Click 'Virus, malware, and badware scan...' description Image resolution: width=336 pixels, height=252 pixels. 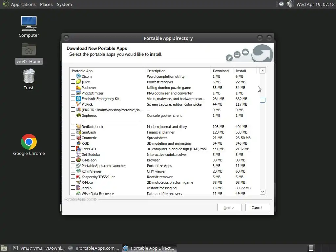[176, 99]
